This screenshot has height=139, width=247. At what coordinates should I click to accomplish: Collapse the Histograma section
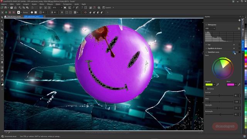206,25
